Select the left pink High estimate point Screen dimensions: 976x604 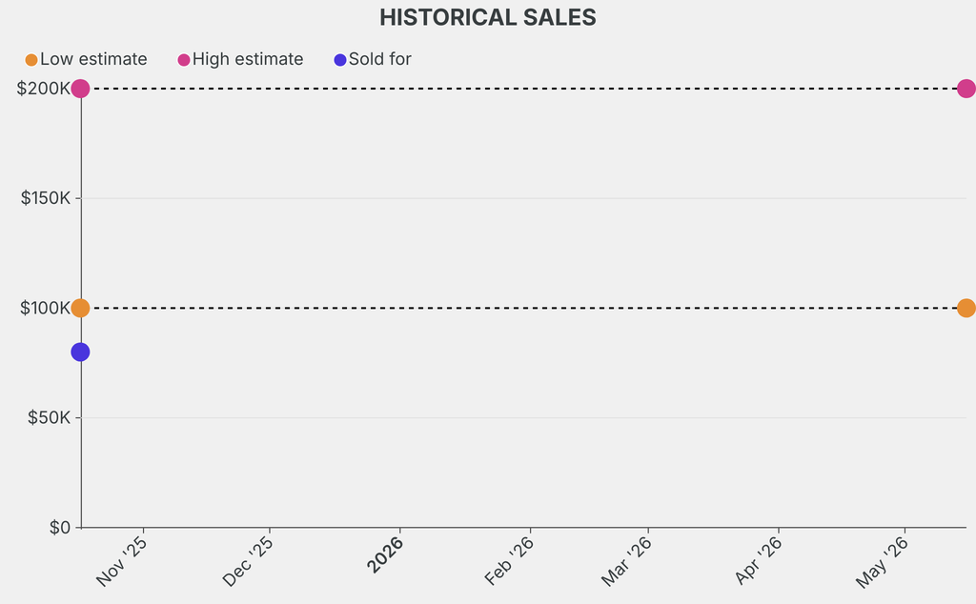pos(80,89)
